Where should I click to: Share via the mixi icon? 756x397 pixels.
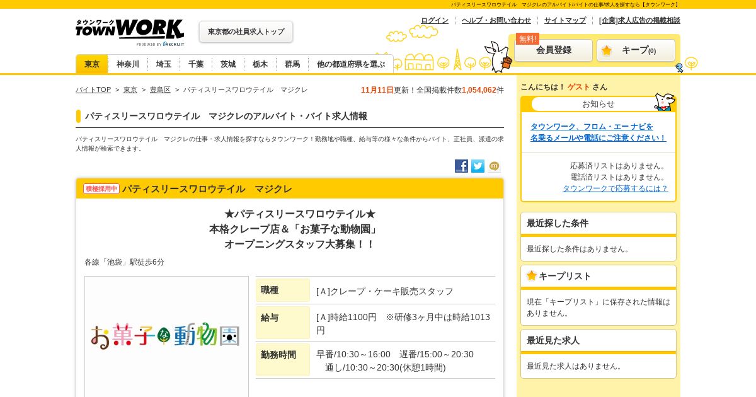click(x=494, y=166)
